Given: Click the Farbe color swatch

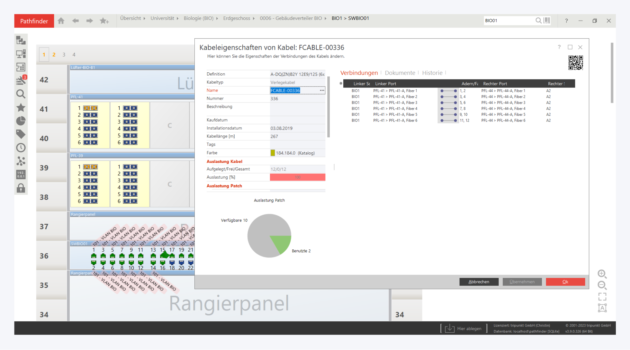Looking at the screenshot, I should (273, 153).
